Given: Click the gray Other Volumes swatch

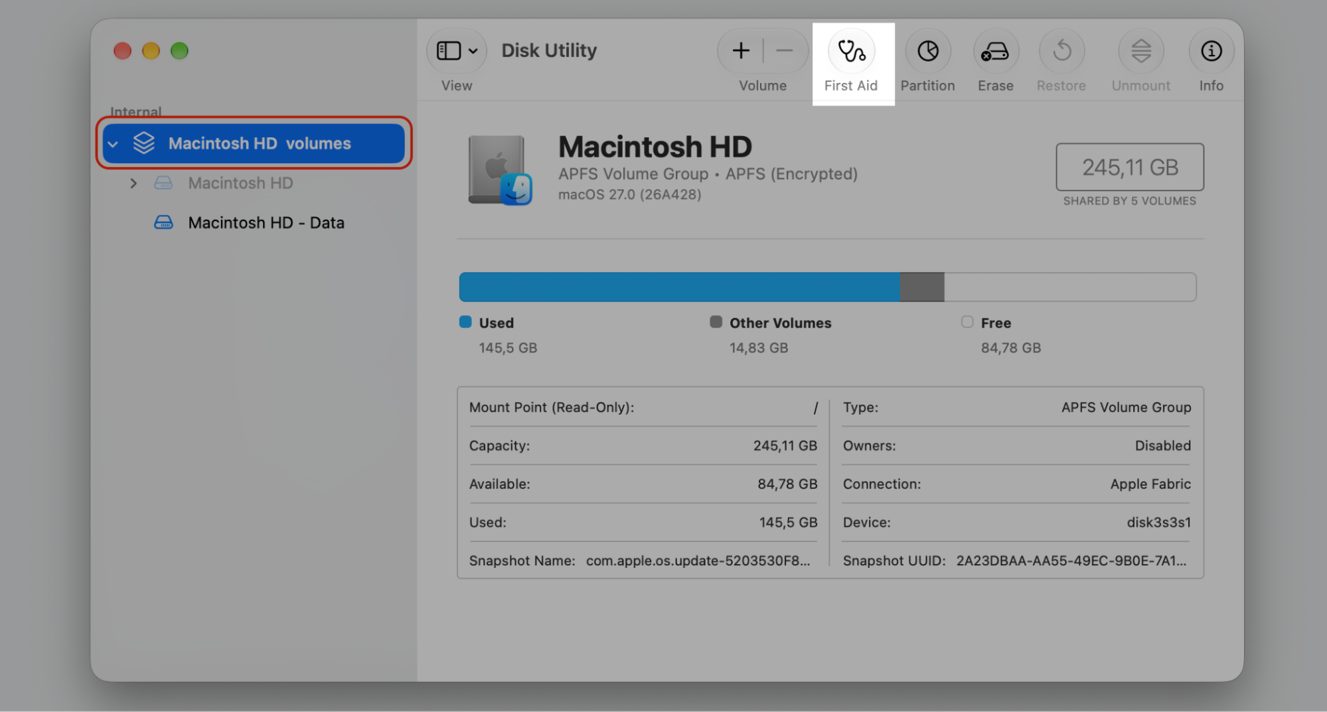Looking at the screenshot, I should point(716,322).
